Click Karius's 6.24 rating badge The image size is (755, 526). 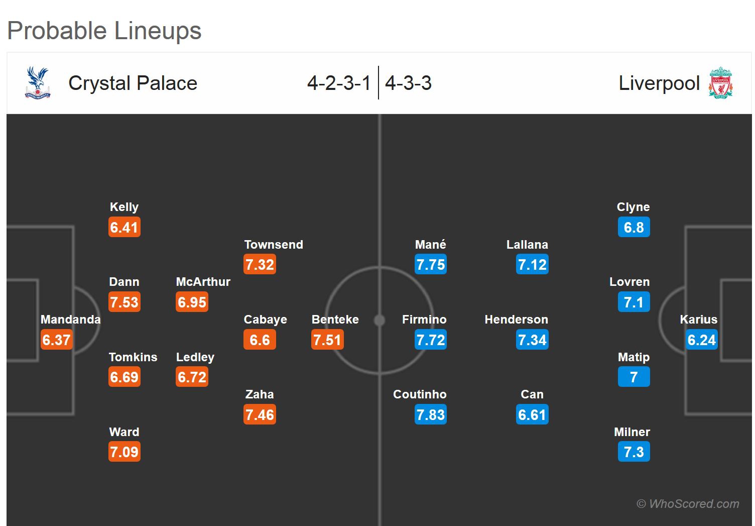click(701, 340)
